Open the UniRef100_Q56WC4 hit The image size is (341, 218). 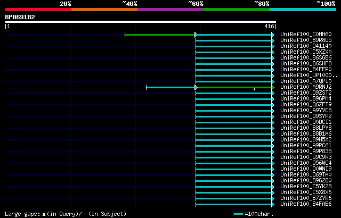coord(306,163)
